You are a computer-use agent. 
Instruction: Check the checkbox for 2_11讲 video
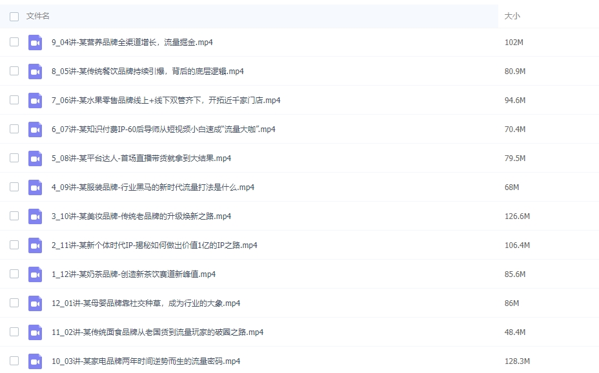pyautogui.click(x=14, y=245)
